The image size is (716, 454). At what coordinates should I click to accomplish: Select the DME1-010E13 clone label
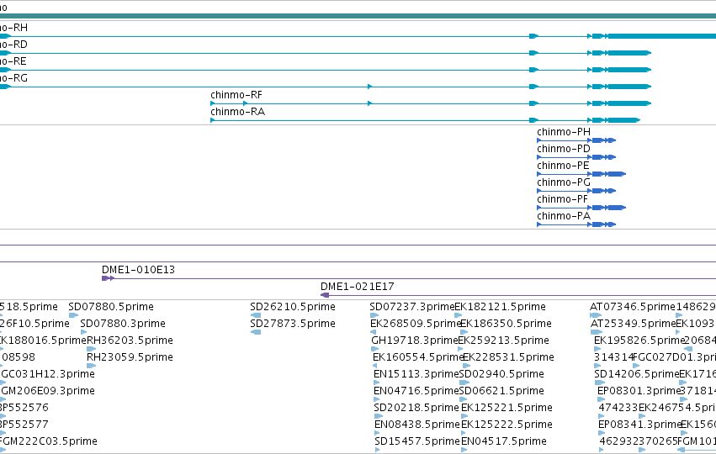pos(138,270)
